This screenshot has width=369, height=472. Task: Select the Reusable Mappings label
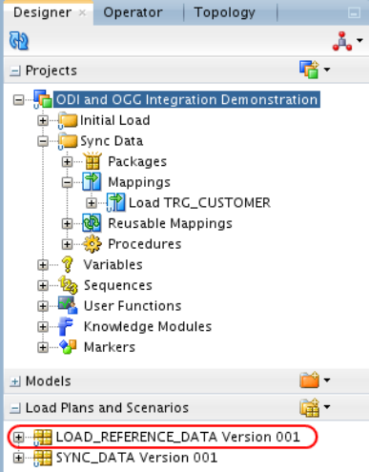(171, 224)
